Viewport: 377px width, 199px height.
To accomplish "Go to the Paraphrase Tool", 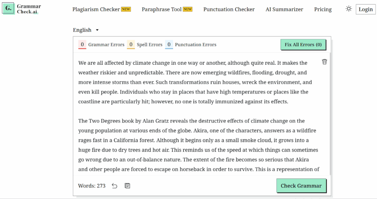I will pos(162,9).
